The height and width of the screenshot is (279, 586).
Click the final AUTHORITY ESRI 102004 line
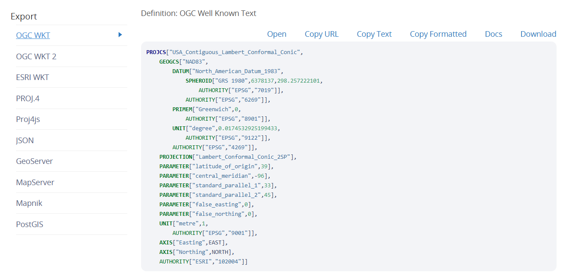click(203, 262)
